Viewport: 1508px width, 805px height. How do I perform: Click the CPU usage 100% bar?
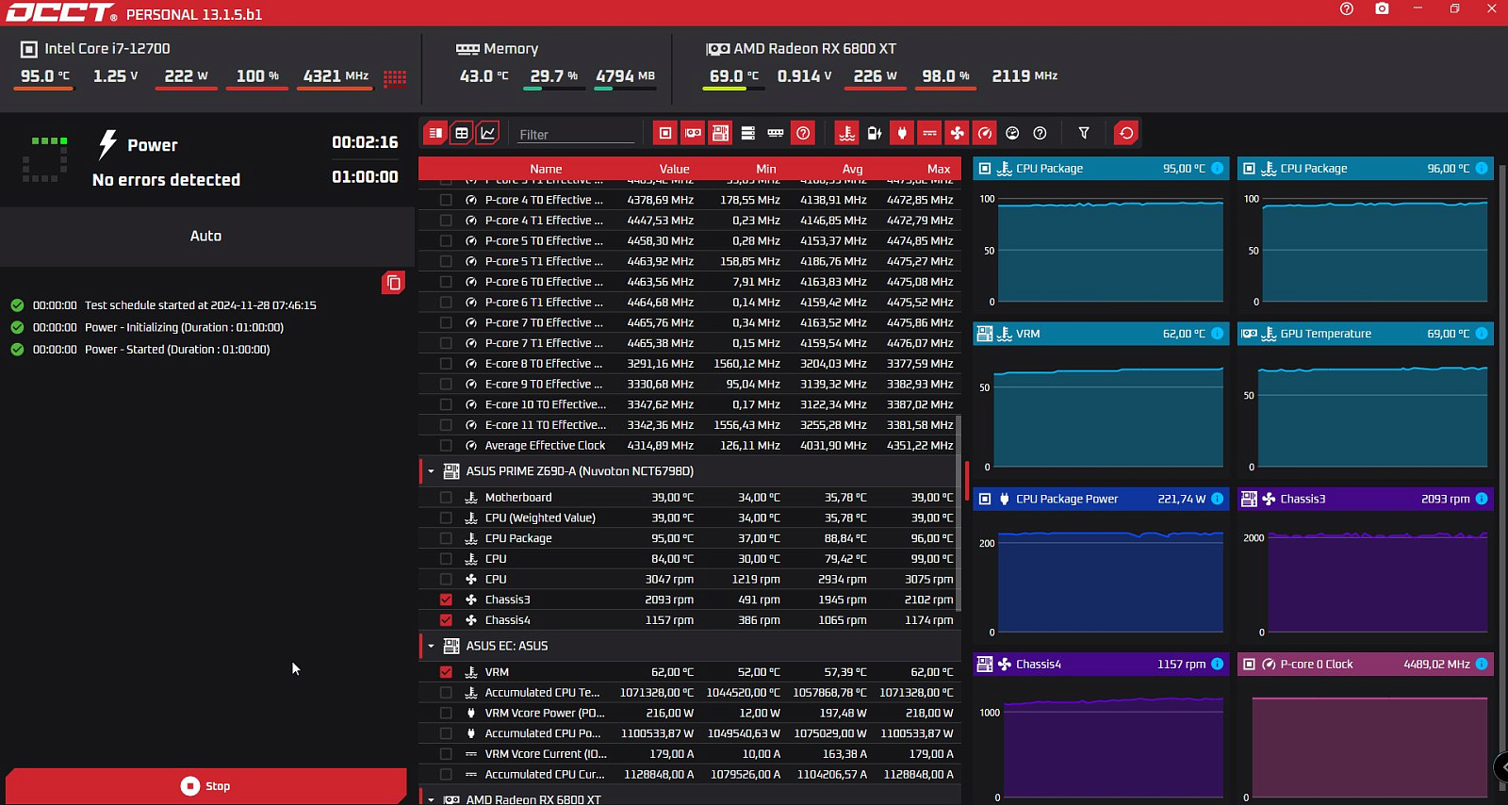[257, 89]
